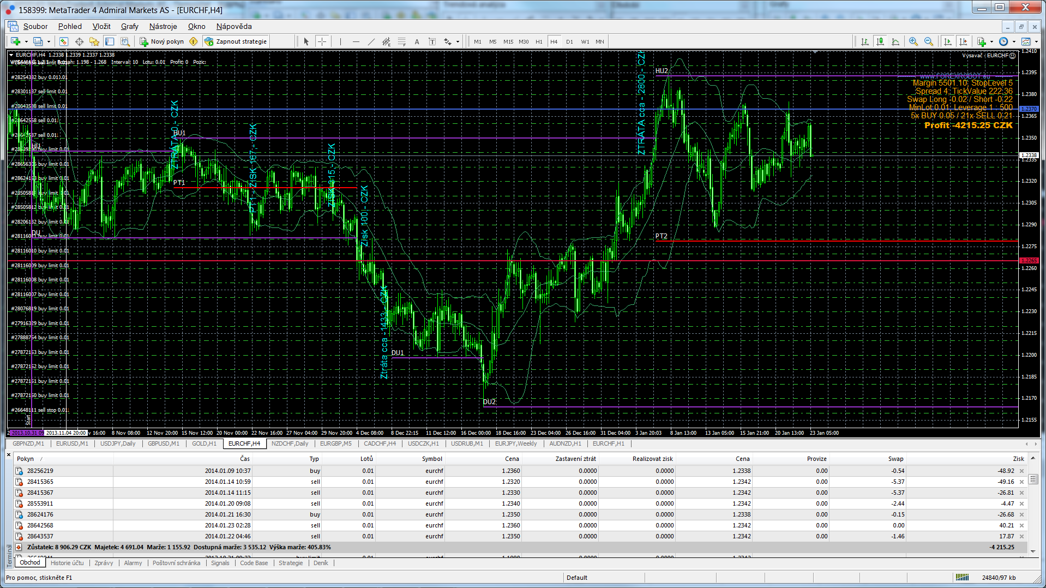Open the Strategy Tester magnifier icon

tap(125, 41)
